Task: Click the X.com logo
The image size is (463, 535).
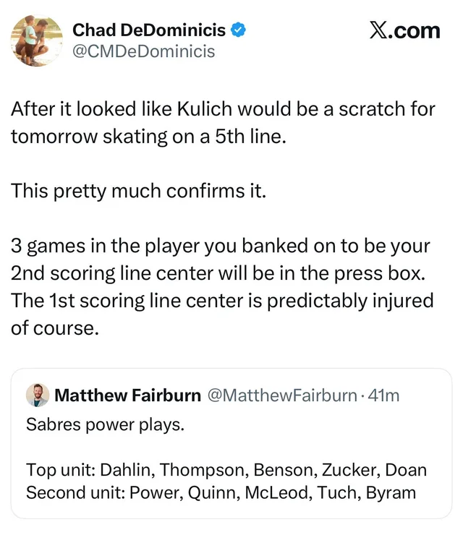Action: point(404,30)
